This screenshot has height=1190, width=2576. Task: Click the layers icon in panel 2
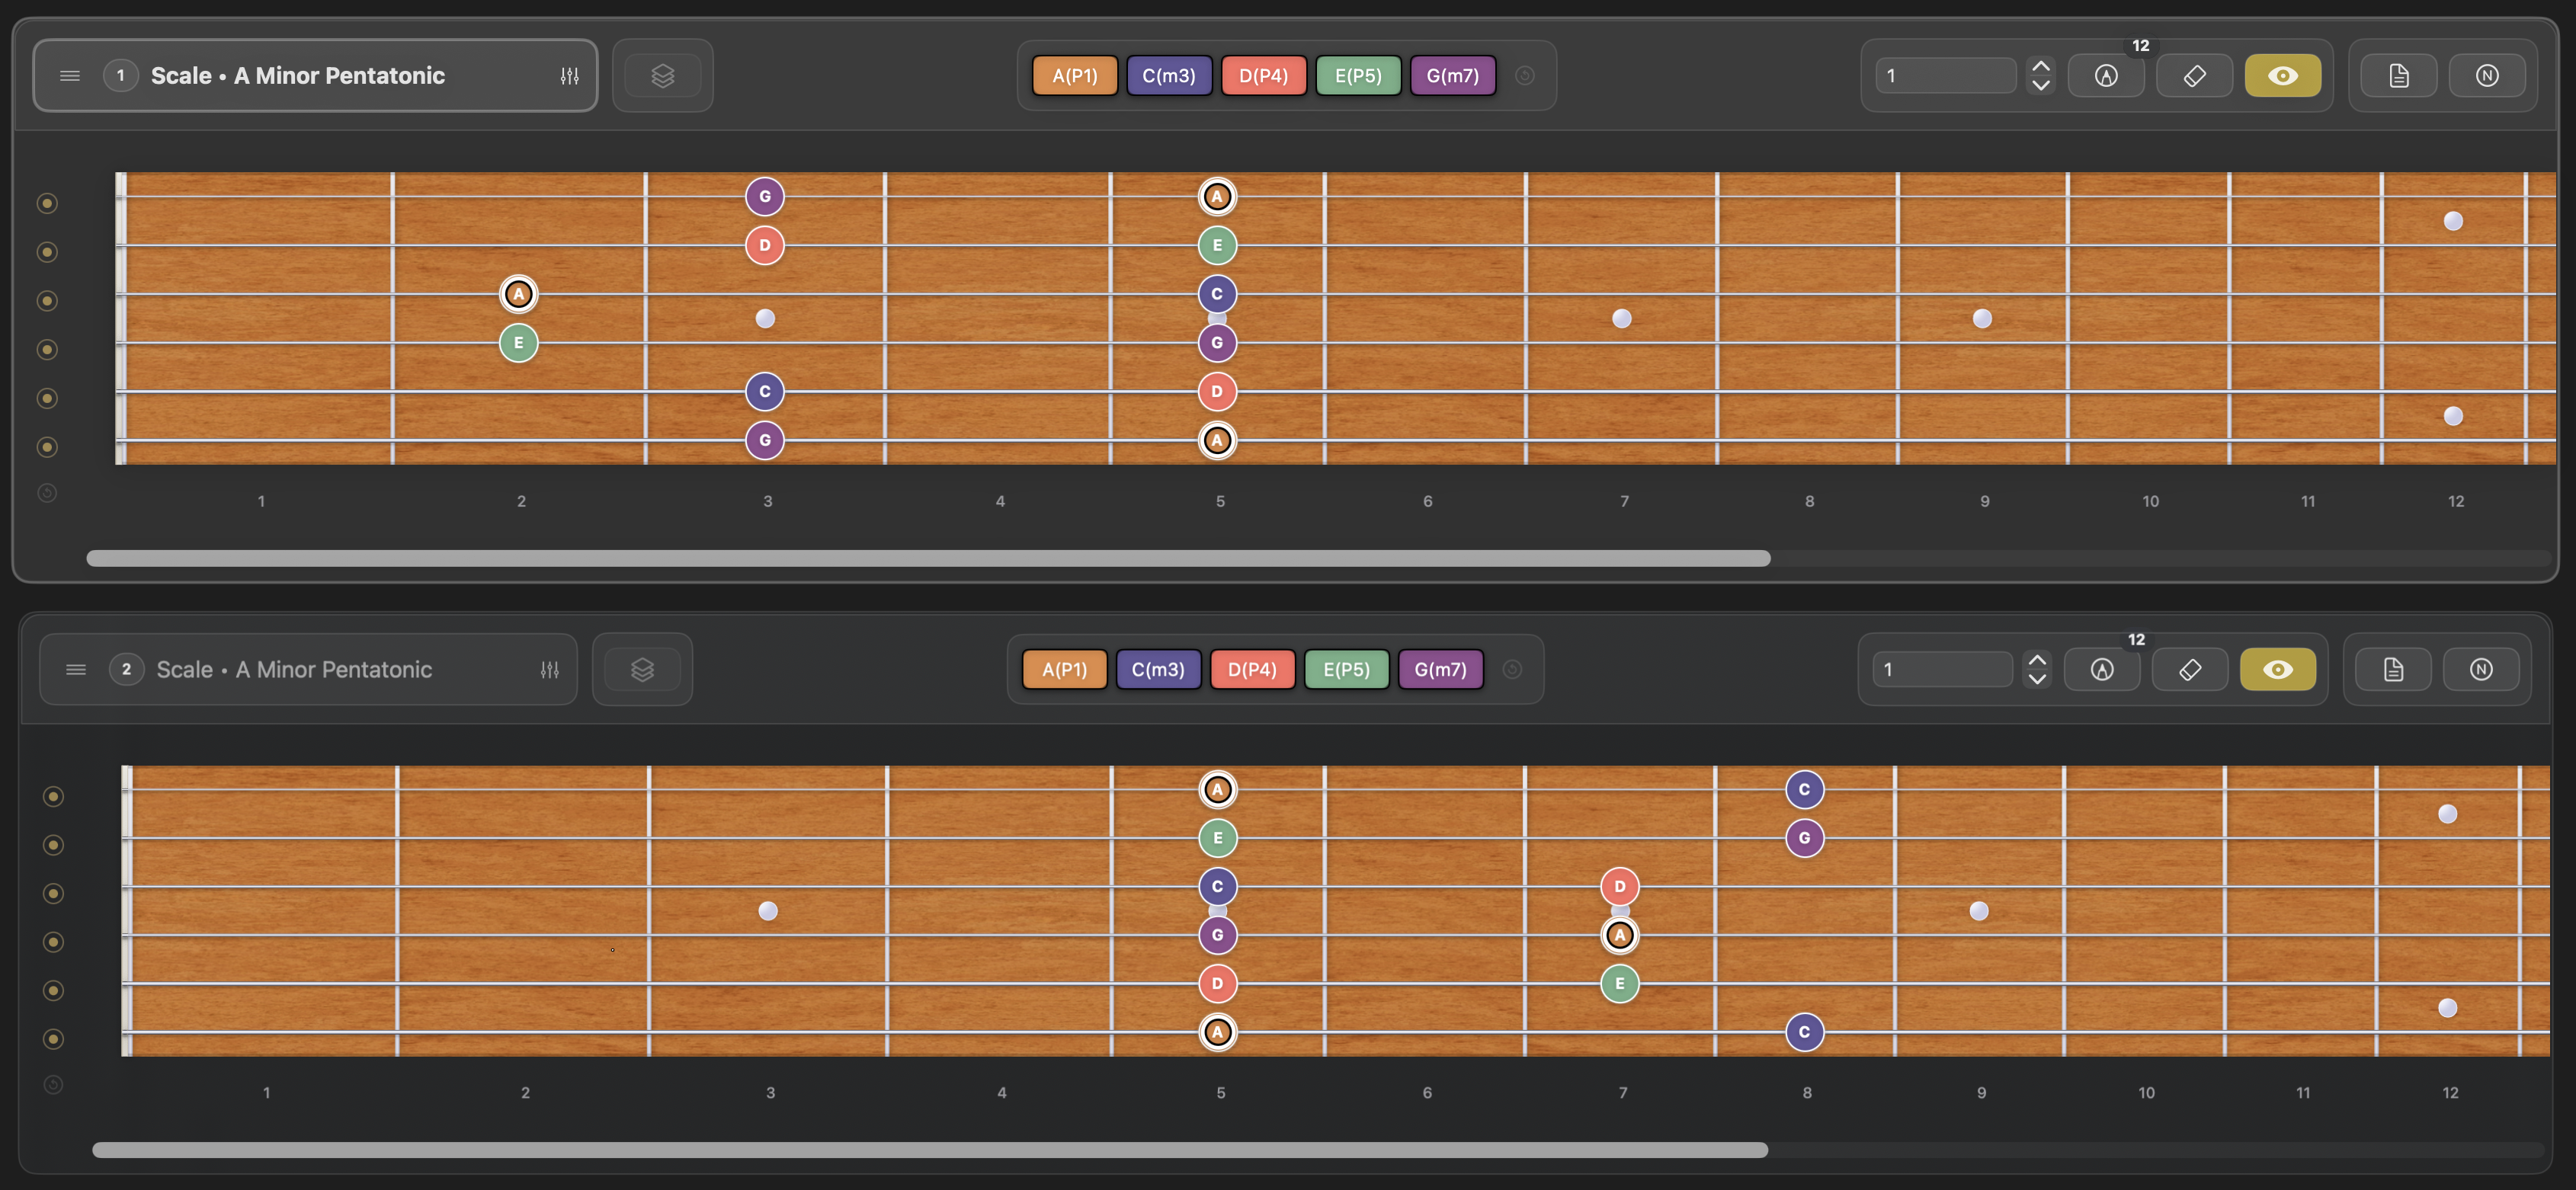click(643, 670)
